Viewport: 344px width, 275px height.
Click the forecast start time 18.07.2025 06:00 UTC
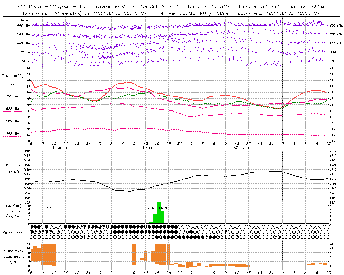pyautogui.click(x=122, y=13)
